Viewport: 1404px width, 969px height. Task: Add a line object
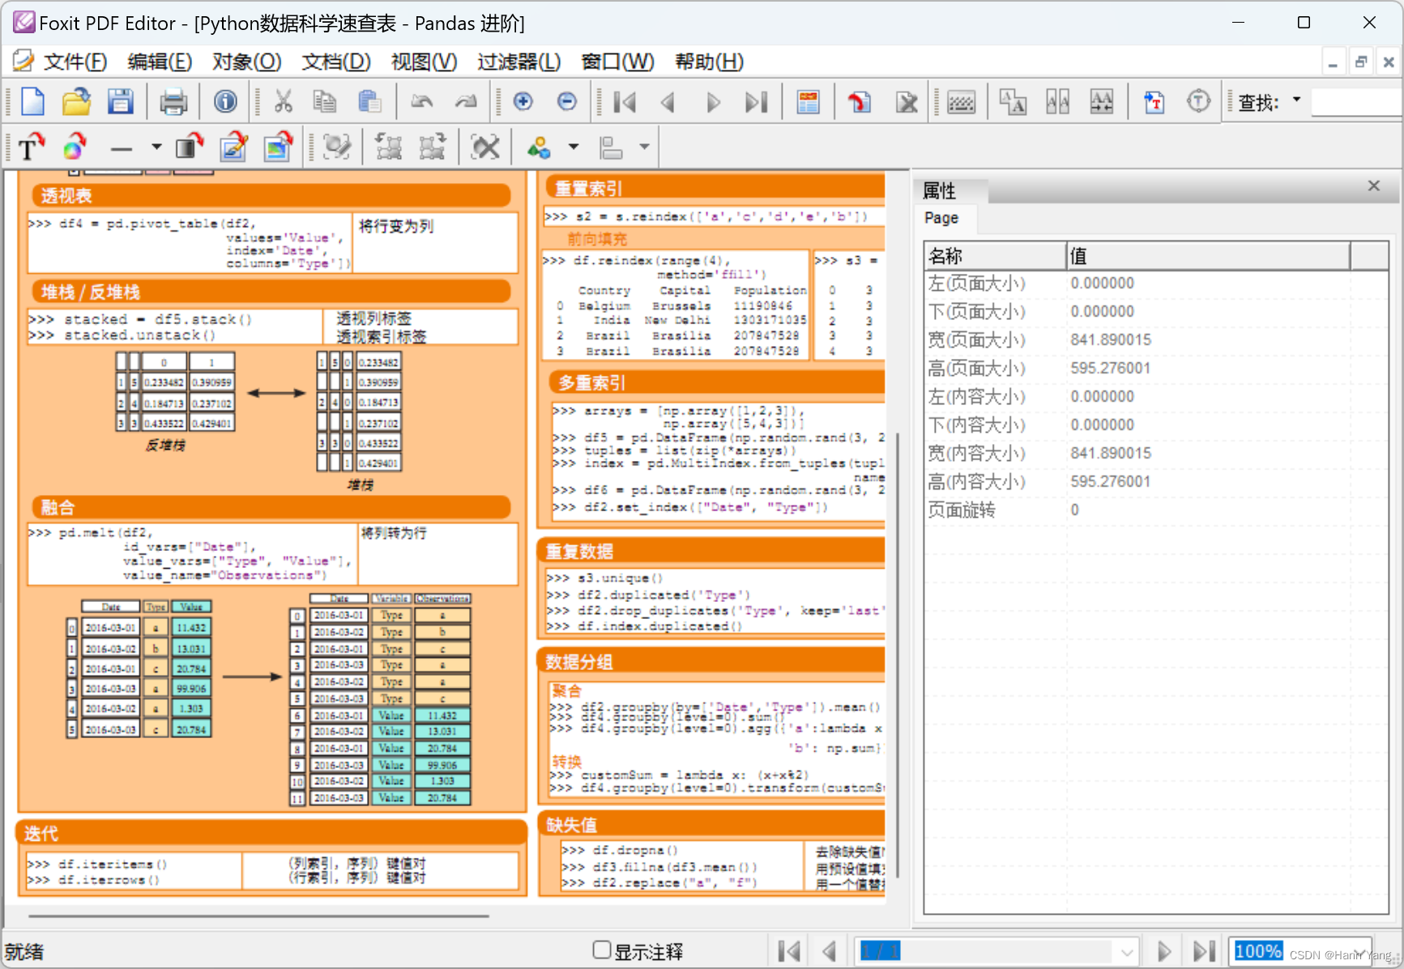click(121, 148)
